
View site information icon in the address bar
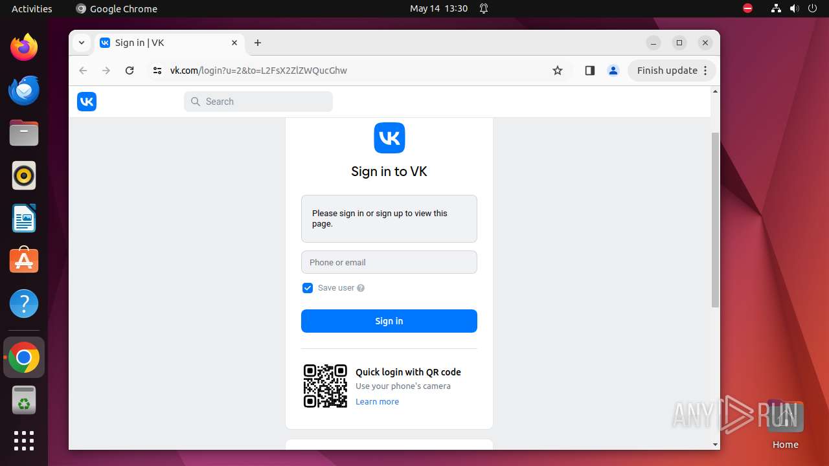coord(157,71)
